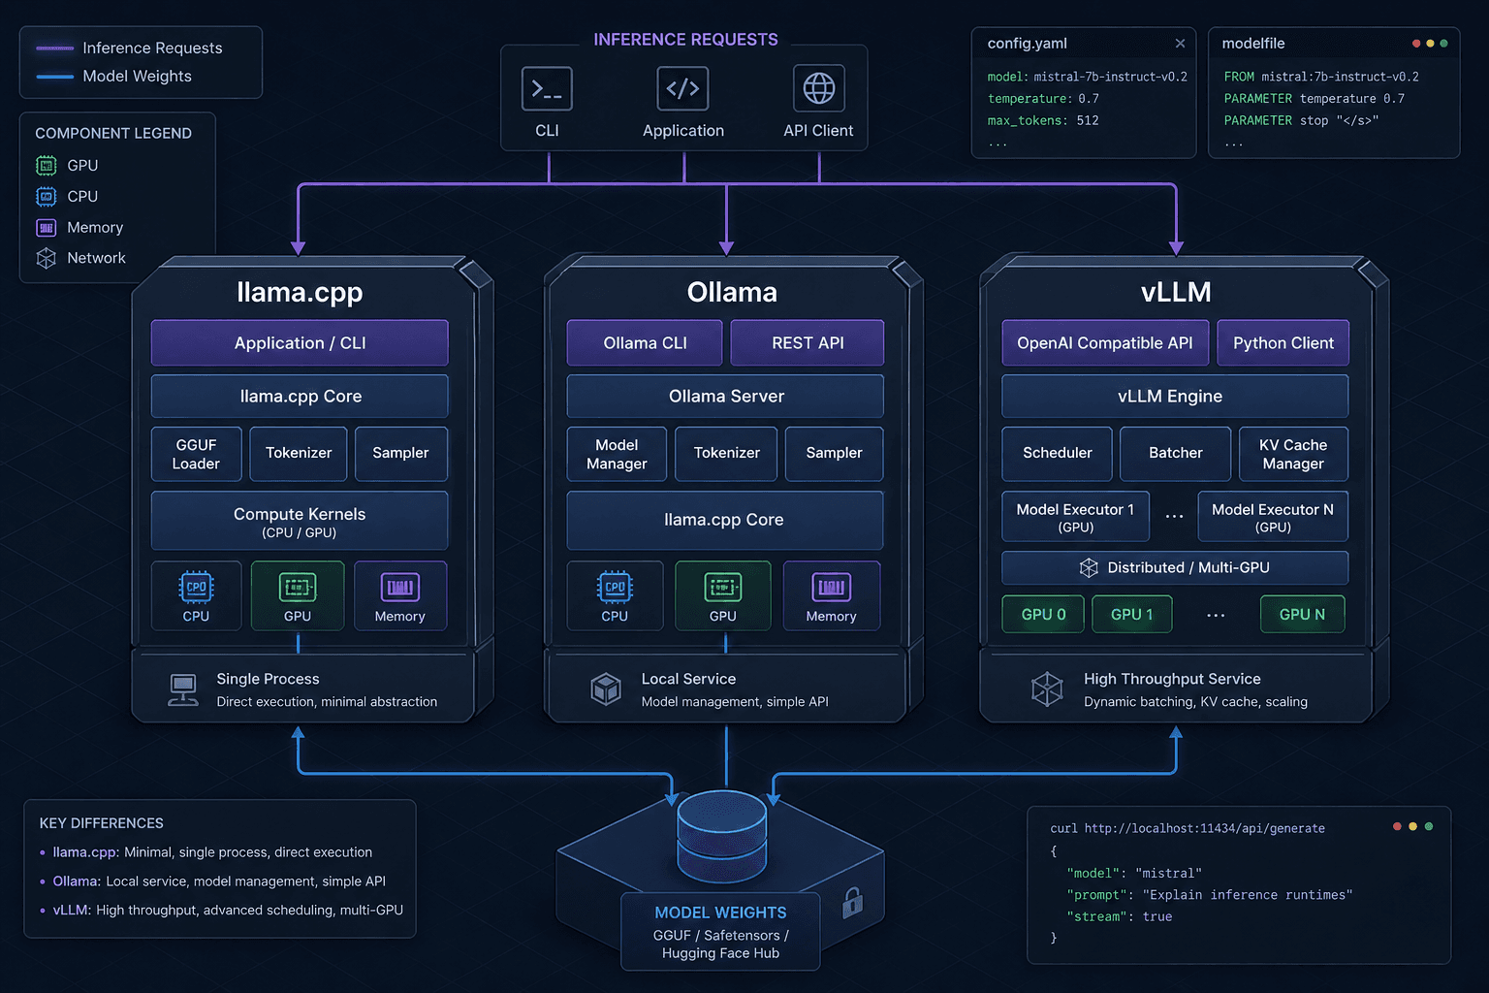Click the vLLM Engine block
1489x993 pixels.
[1175, 397]
